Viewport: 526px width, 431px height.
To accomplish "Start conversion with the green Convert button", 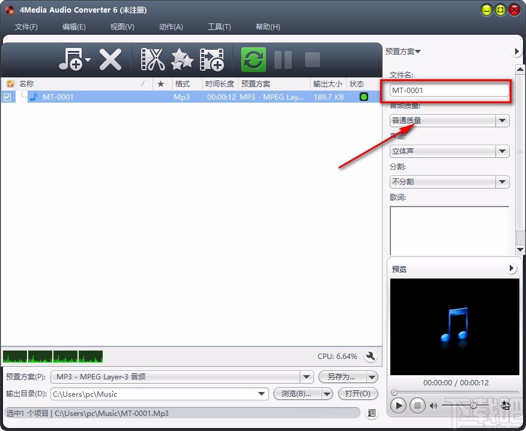I will pyautogui.click(x=253, y=59).
